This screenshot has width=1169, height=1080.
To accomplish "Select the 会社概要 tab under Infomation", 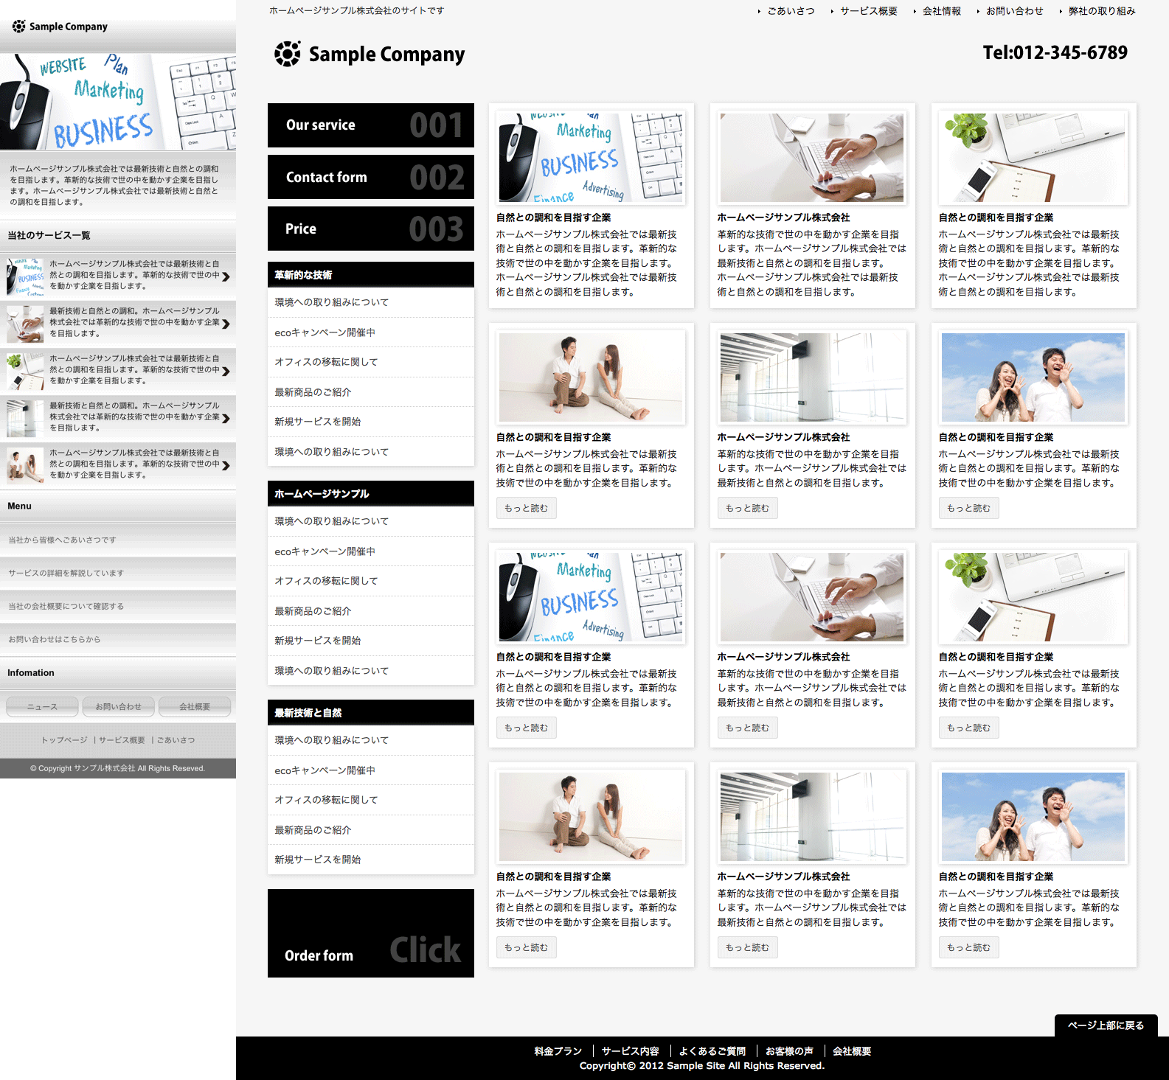I will tap(195, 707).
